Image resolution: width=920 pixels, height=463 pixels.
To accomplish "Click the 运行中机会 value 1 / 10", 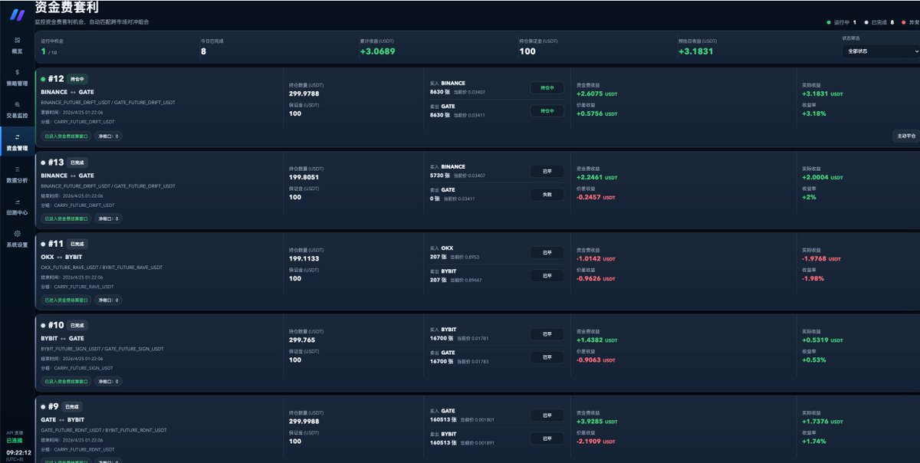I will pyautogui.click(x=48, y=51).
